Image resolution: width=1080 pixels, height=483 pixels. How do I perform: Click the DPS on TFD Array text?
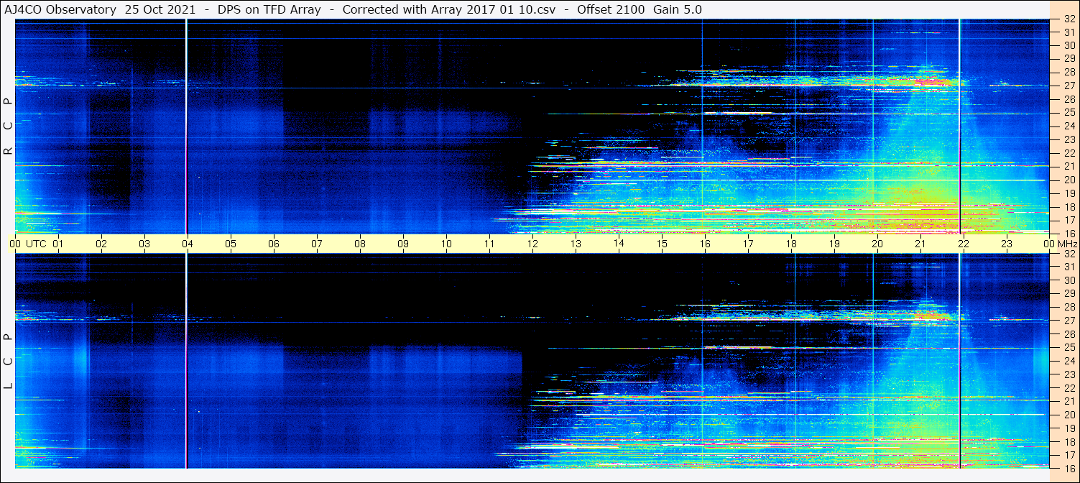coord(269,9)
